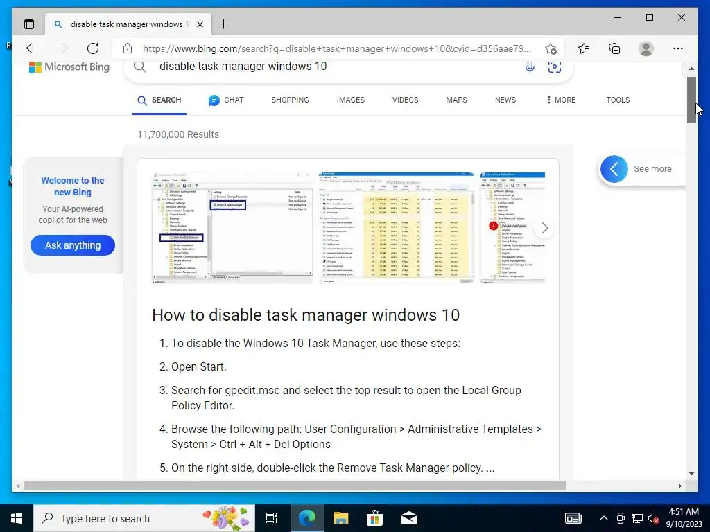
Task: Click inside the Bing search query field
Action: (335, 66)
